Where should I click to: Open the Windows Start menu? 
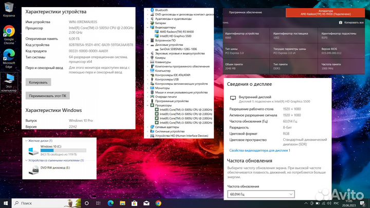6,203
